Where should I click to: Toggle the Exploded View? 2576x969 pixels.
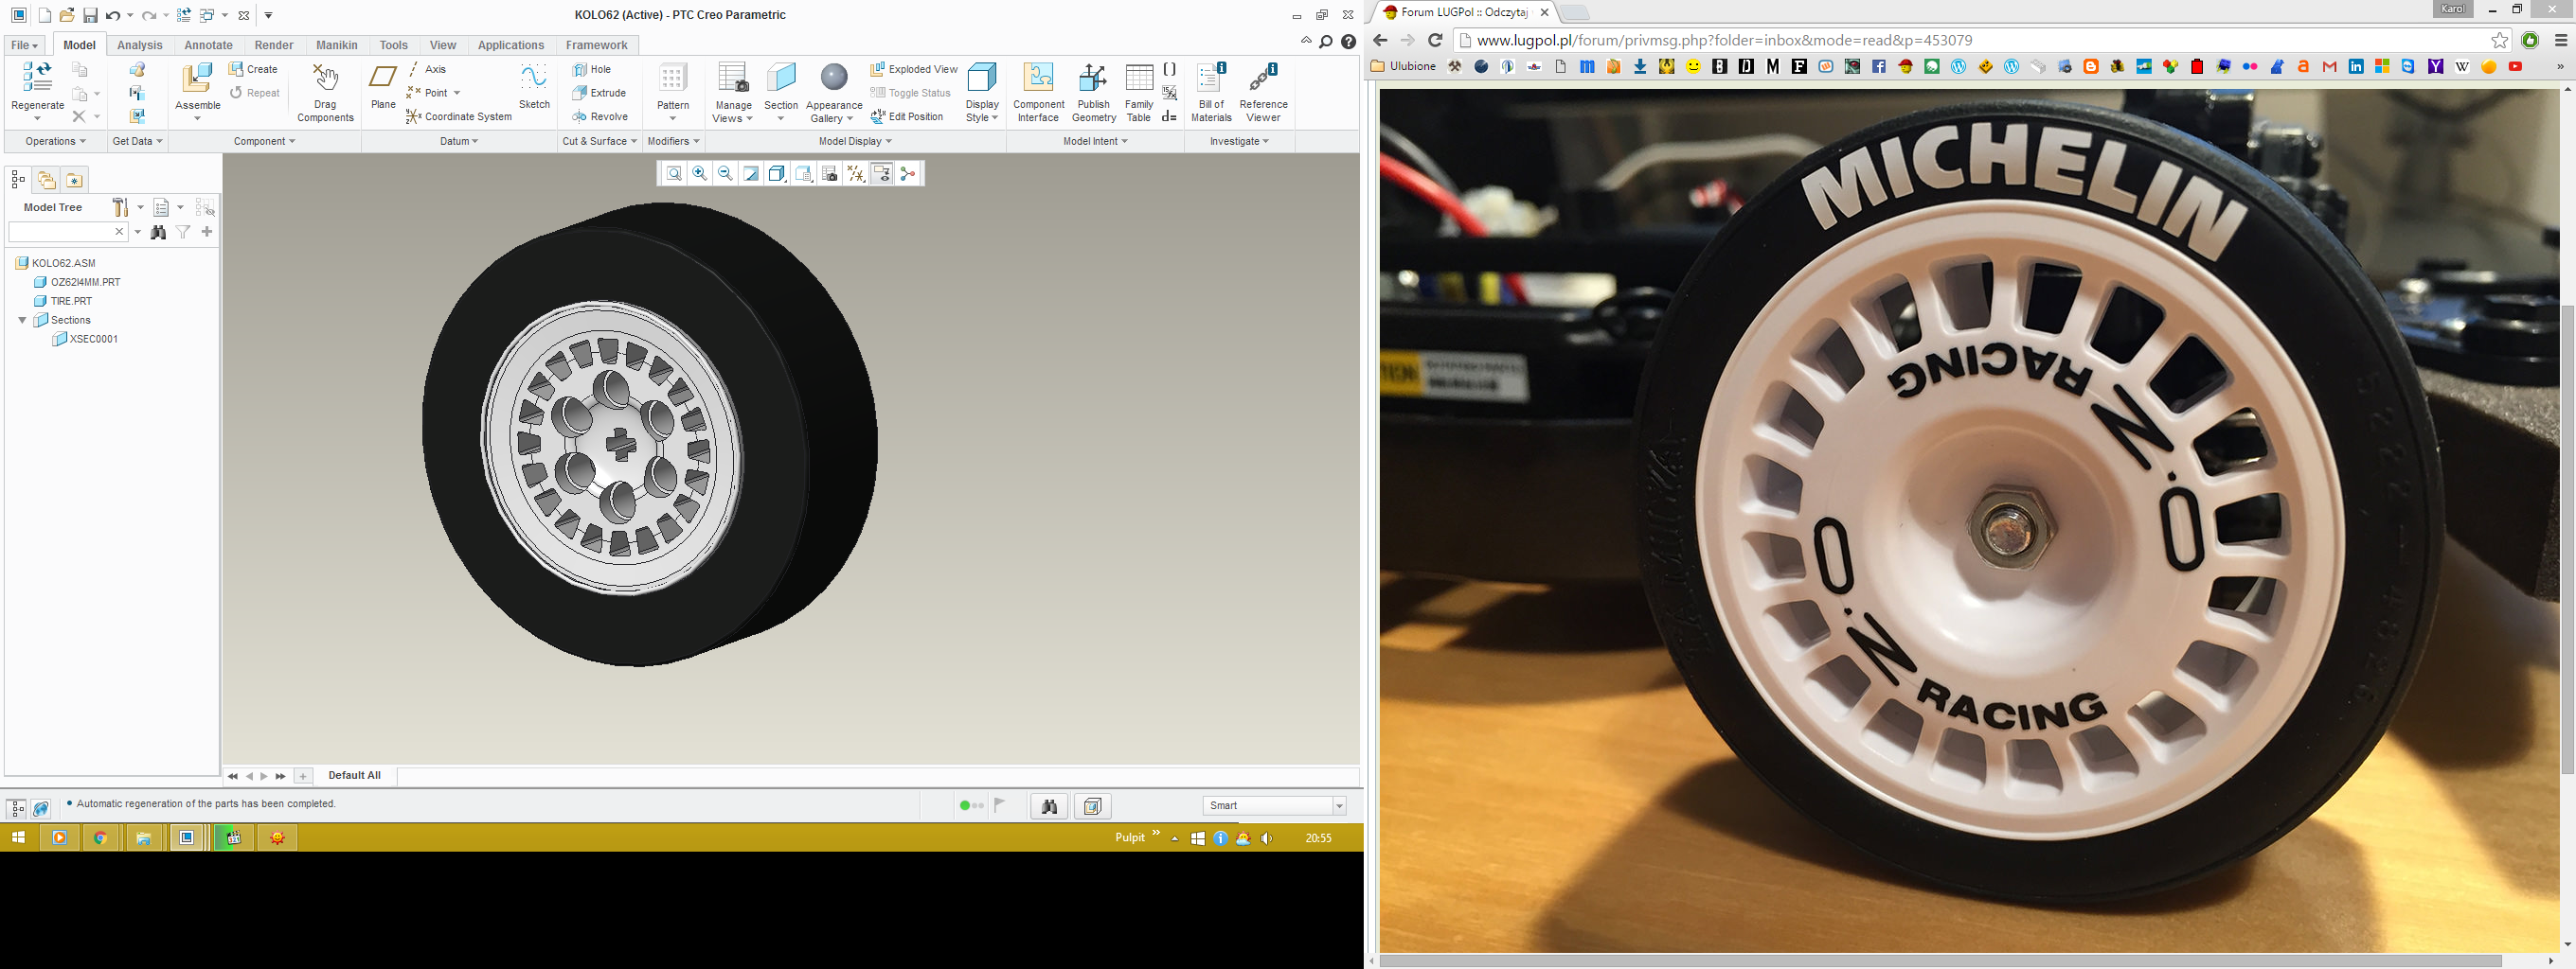(913, 69)
